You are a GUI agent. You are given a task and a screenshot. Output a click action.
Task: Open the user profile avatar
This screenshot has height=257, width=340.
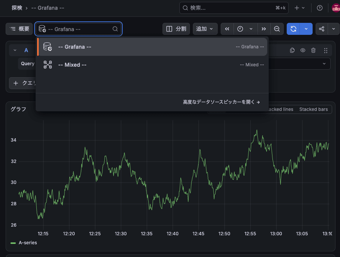(x=335, y=8)
